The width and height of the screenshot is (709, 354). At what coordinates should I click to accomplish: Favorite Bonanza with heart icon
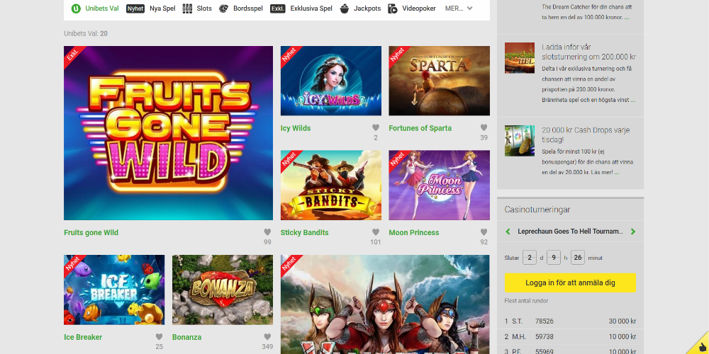[x=267, y=337]
